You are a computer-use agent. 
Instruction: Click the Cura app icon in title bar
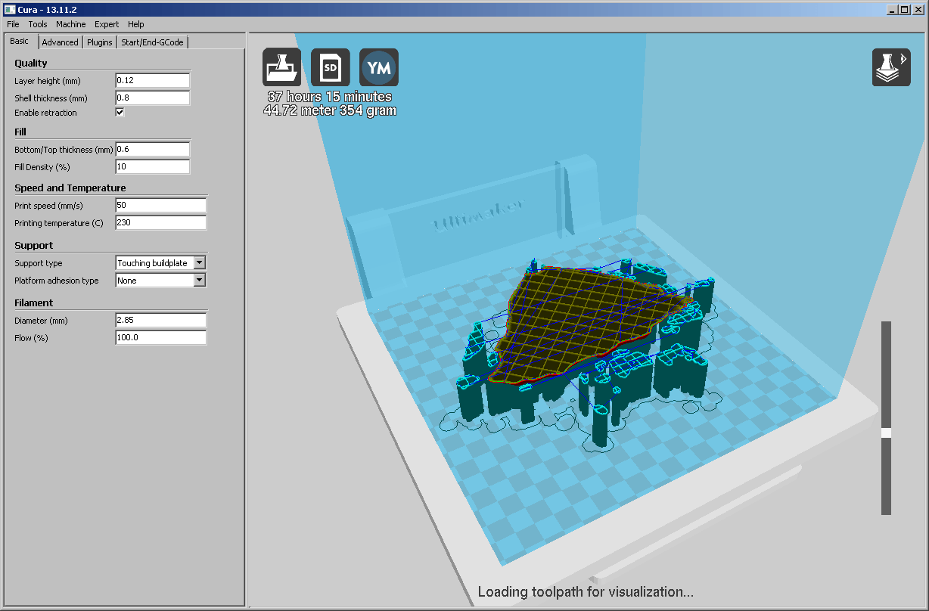pyautogui.click(x=9, y=9)
